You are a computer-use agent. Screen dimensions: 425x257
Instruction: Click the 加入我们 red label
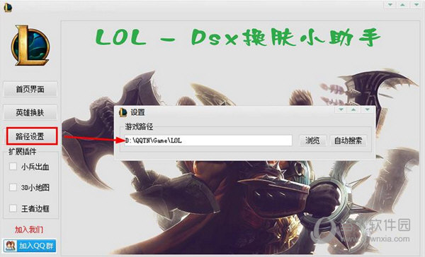(29, 229)
